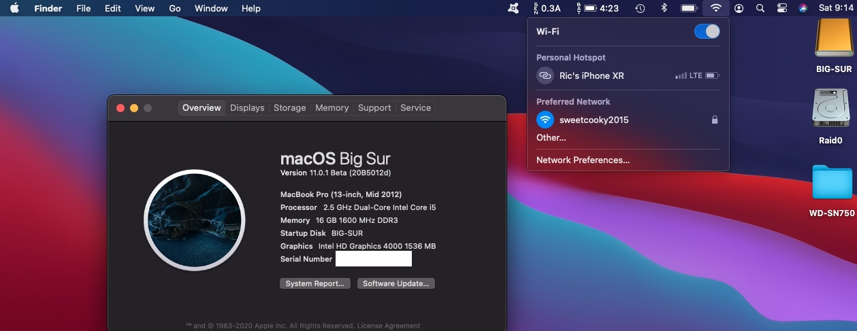Open Spotlight search magnifier icon
The height and width of the screenshot is (331, 857).
[760, 8]
